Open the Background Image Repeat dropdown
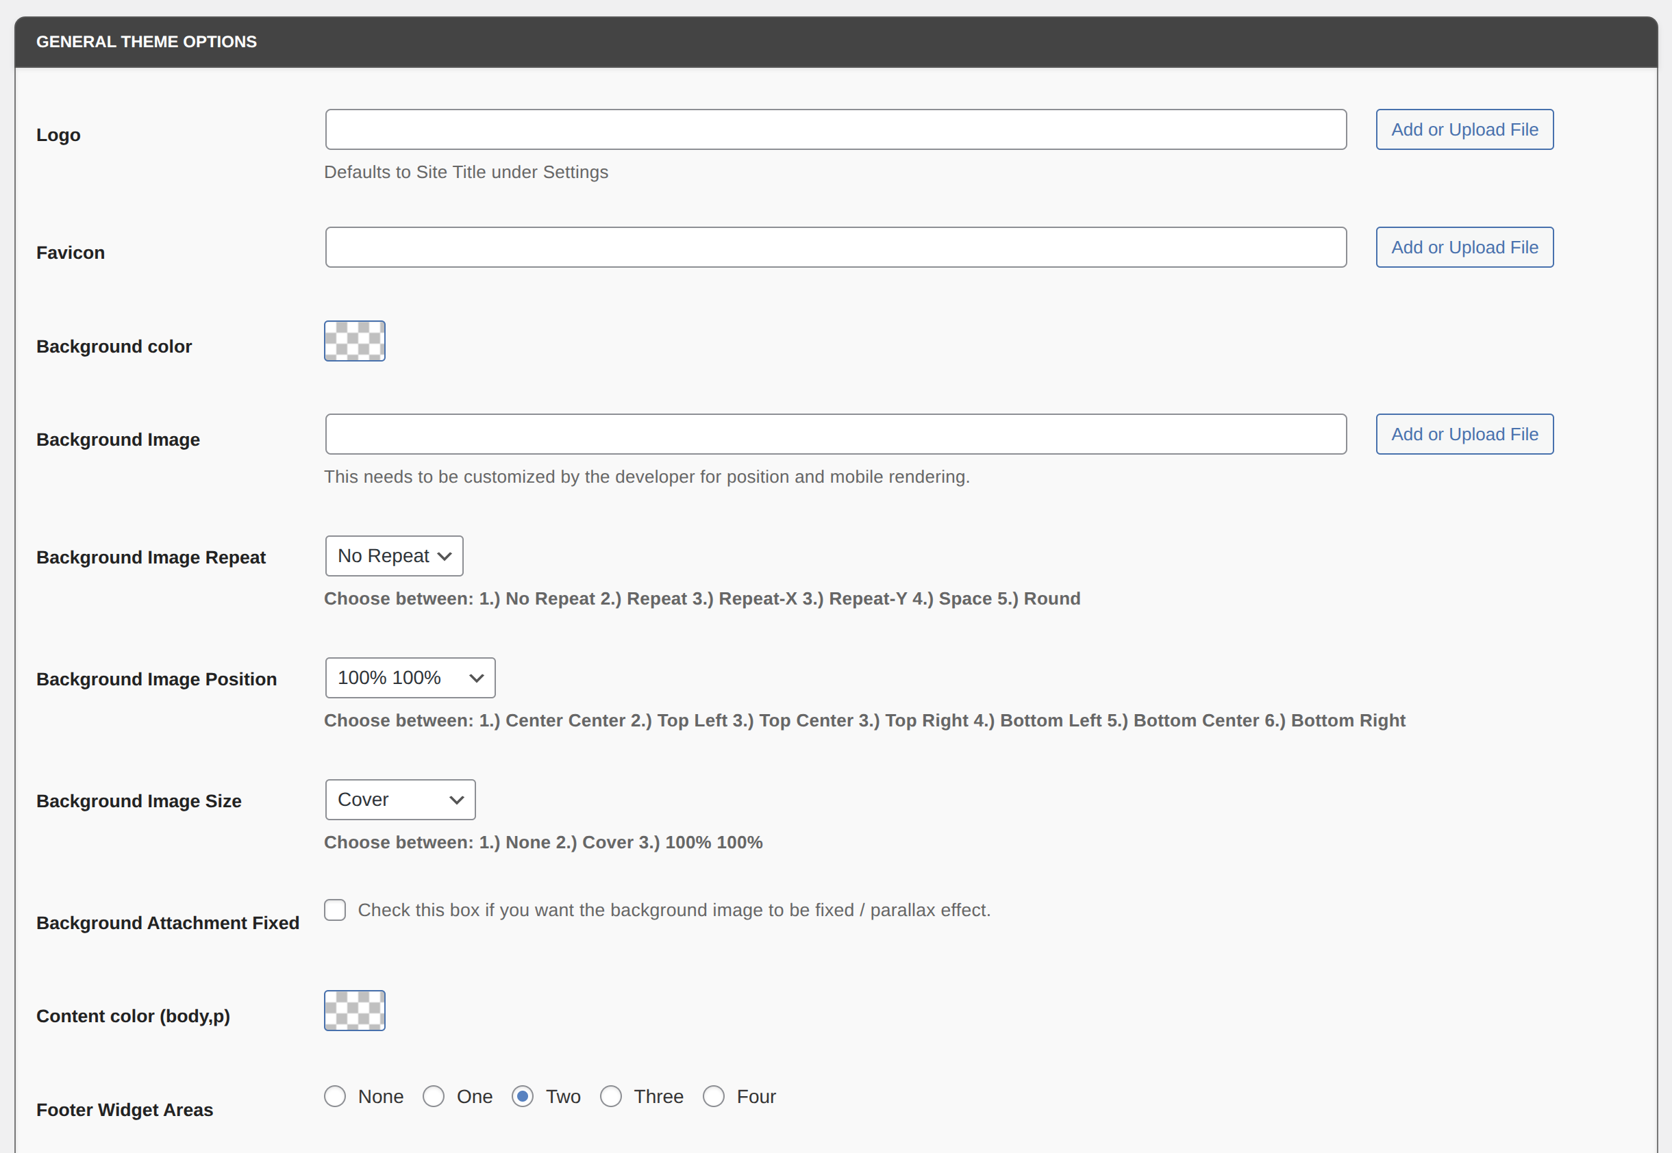Image resolution: width=1672 pixels, height=1153 pixels. (394, 555)
